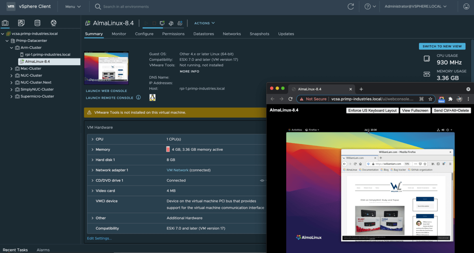Screen dimensions: 474x253
Task: Bookmark the page with star icon
Action: 431,99
